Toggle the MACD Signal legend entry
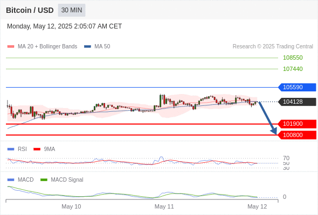Viewport: 318px width, 215px height. 62,180
